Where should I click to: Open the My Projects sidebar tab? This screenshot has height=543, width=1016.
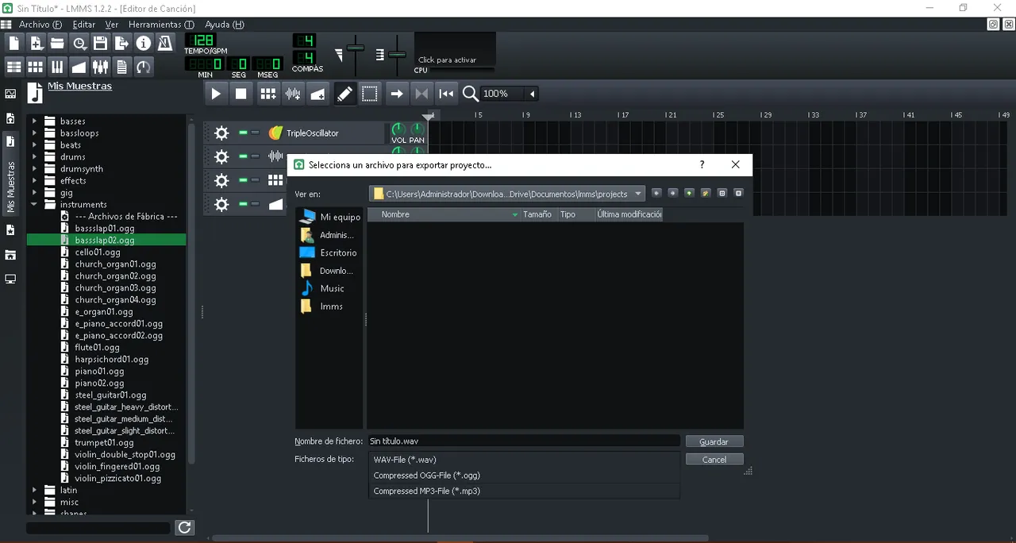(10, 118)
